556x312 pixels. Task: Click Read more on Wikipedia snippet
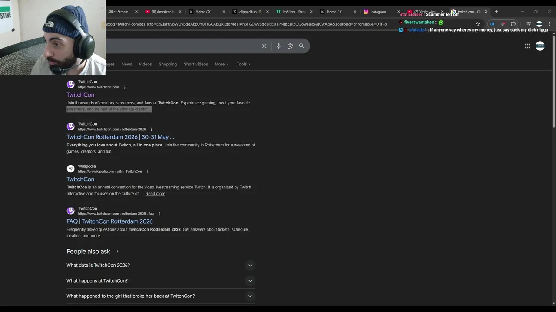click(155, 194)
